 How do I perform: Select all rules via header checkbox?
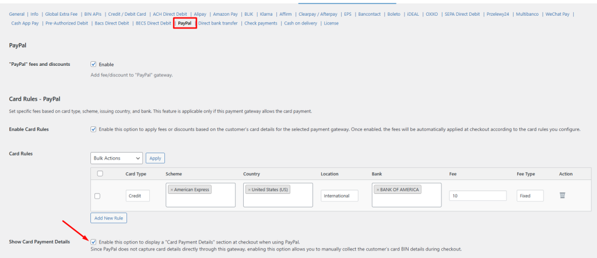(100, 174)
